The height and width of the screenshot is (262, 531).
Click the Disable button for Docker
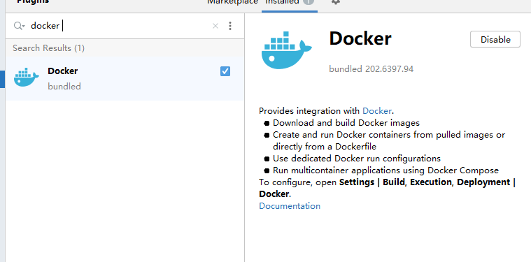coord(495,39)
